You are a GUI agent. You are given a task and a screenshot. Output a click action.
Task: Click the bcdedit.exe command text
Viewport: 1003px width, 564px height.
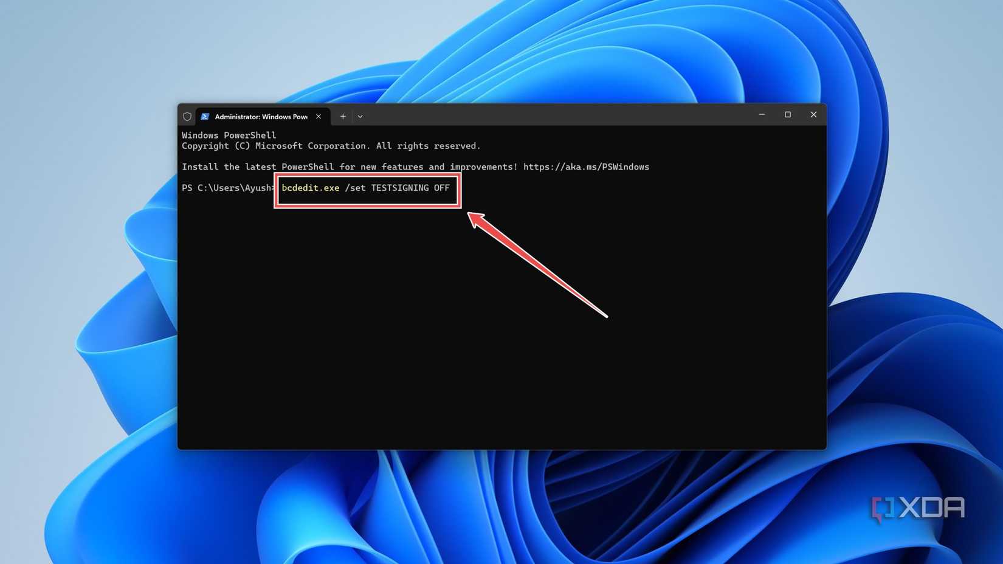coord(311,188)
